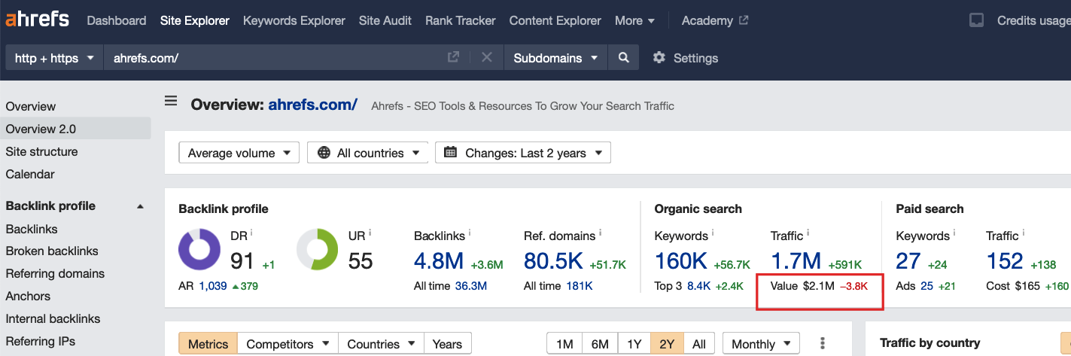Viewport: 1071px width, 356px height.
Task: Open Site structure in the sidebar
Action: click(x=41, y=151)
